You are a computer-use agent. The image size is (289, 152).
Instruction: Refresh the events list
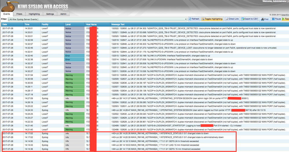click(x=194, y=19)
